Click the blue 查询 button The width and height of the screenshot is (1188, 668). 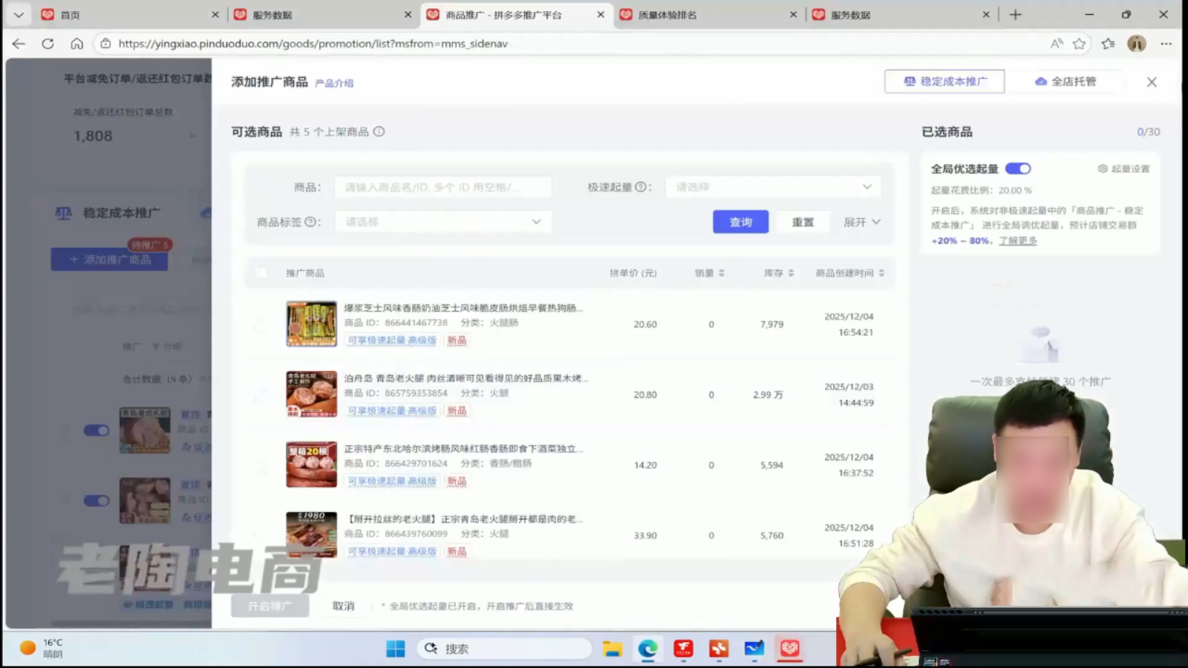click(740, 222)
